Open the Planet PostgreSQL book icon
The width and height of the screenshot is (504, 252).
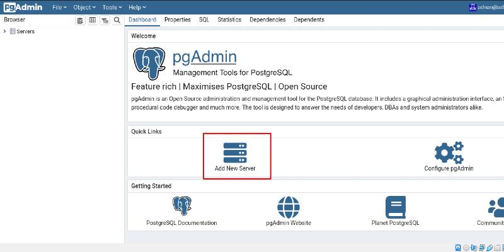395,206
